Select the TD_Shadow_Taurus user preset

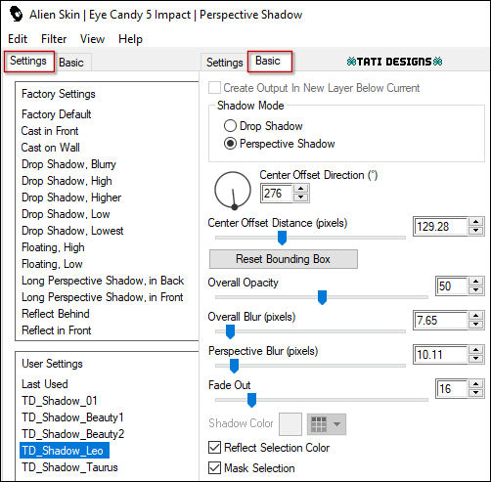click(69, 467)
